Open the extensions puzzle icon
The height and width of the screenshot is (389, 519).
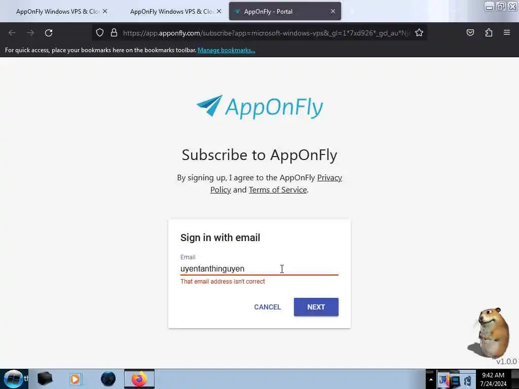[489, 33]
